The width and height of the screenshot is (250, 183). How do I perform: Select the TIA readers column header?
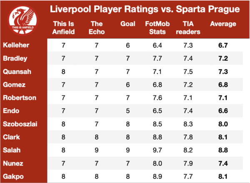click(188, 28)
